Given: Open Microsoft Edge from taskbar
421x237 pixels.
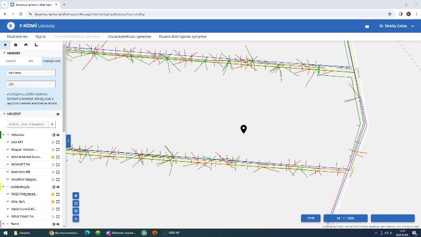Looking at the screenshot, I should (87, 233).
